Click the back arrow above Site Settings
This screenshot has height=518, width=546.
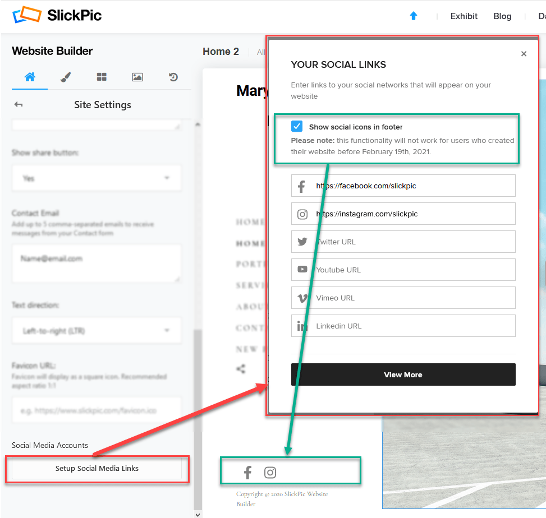click(x=17, y=104)
